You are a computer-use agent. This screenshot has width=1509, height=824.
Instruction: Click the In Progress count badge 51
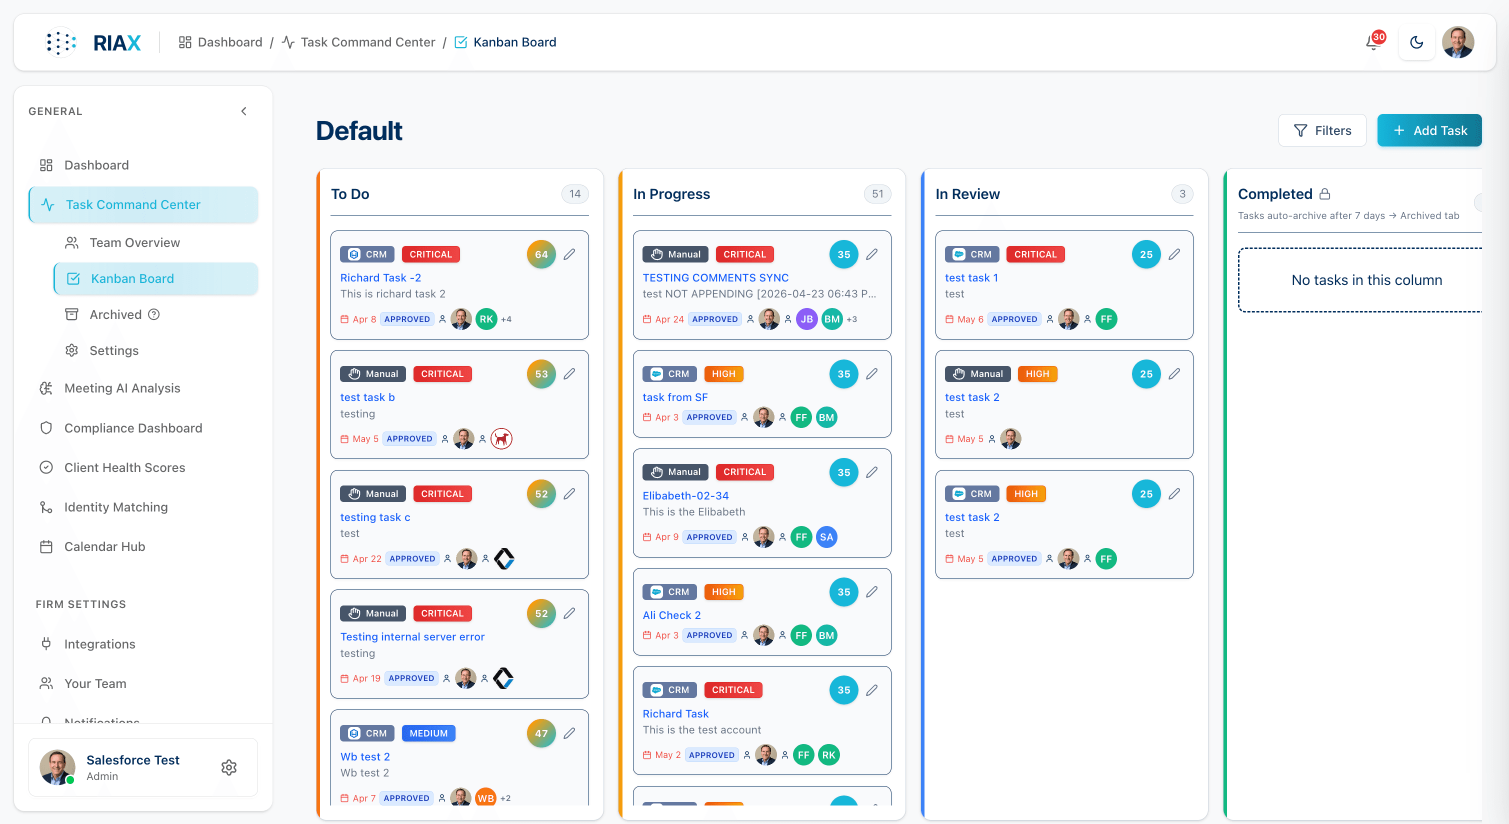point(877,194)
